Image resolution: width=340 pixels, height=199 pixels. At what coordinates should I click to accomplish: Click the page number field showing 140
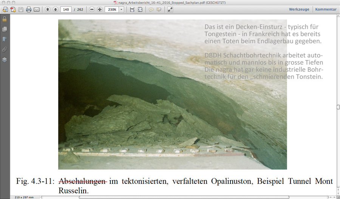click(x=66, y=9)
